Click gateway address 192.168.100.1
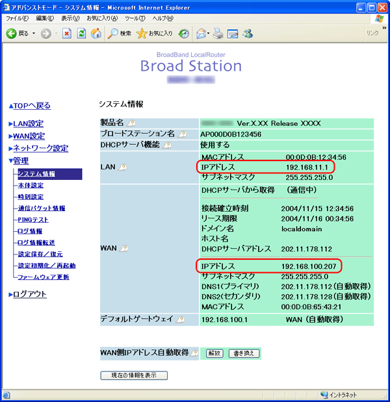Image resolution: width=390 pixels, height=402 pixels. click(224, 320)
